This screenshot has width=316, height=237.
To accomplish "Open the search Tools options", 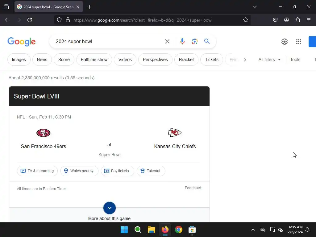I will pos(295,60).
